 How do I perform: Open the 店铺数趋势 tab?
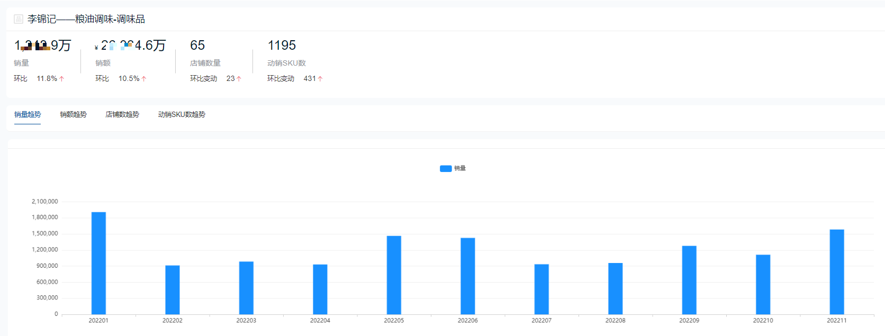click(x=122, y=114)
